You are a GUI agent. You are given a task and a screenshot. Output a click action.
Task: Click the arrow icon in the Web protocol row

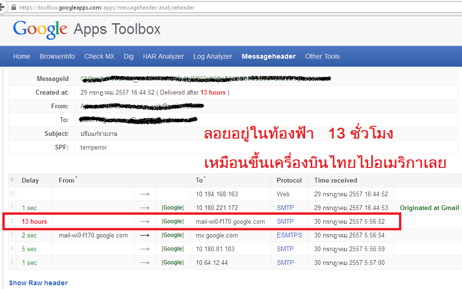click(x=145, y=194)
